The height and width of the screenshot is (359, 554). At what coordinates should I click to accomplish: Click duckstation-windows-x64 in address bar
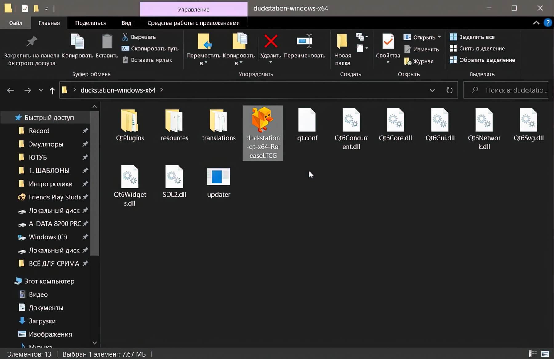(118, 90)
